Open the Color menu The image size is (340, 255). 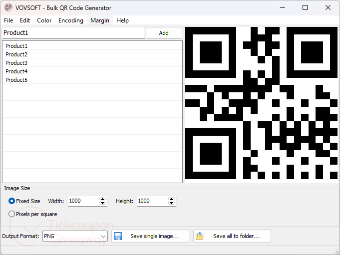coord(44,20)
